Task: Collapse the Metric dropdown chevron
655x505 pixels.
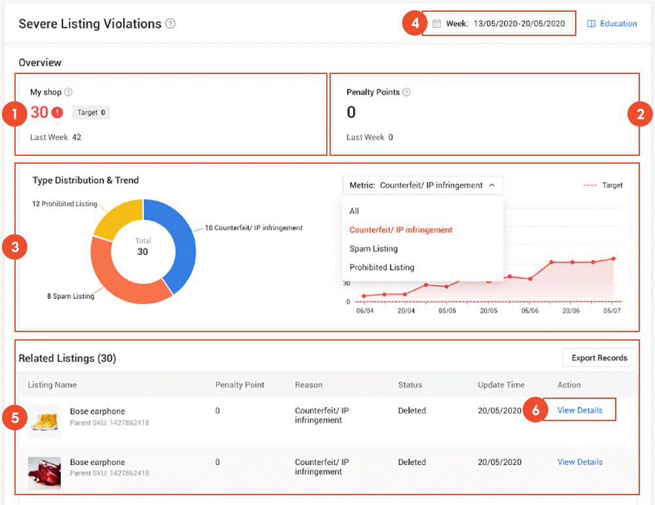Action: tap(492, 185)
